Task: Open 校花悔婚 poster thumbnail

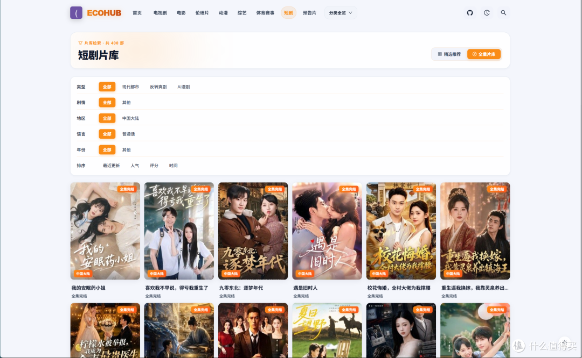Action: click(401, 231)
